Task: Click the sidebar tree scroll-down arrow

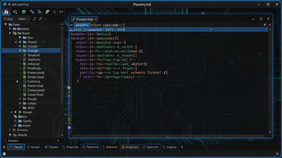Action: point(62,136)
